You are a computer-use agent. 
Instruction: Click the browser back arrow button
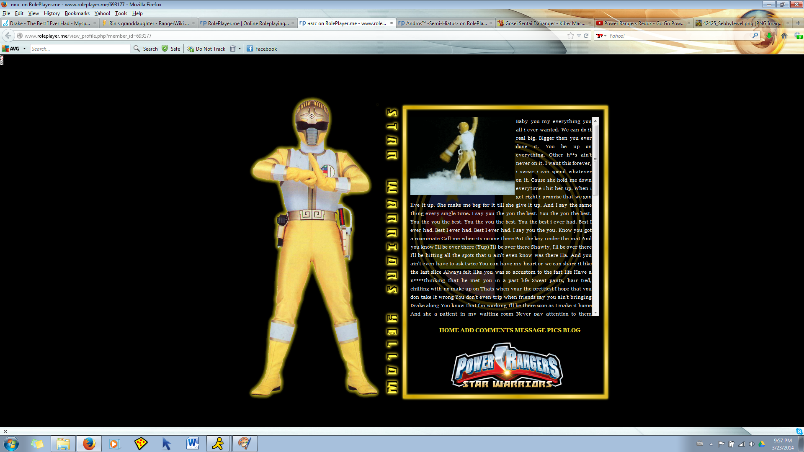click(x=8, y=36)
